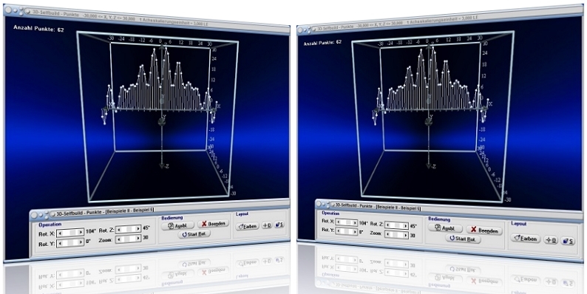This screenshot has height=294, width=587.
Task: Click the S layout button in right window
Action: tap(568, 242)
